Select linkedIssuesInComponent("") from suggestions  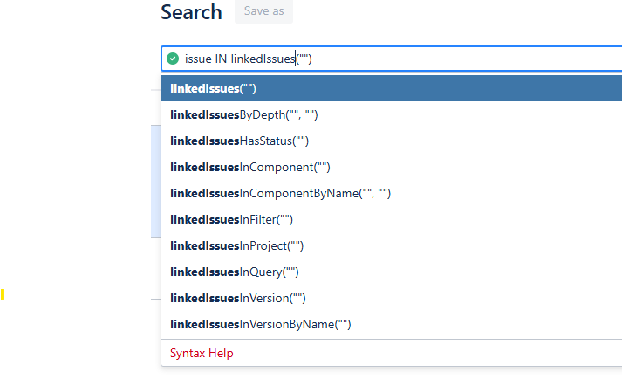tap(250, 167)
